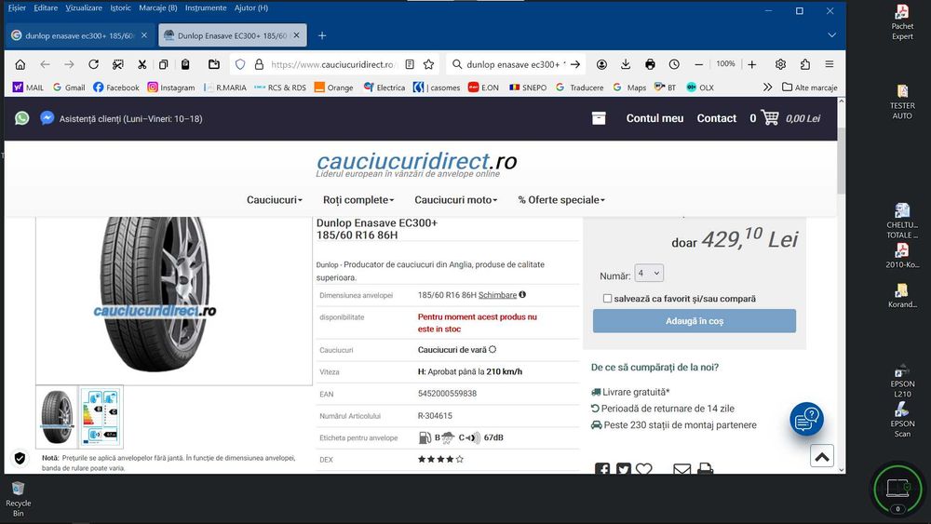Print the page using the printer toolbar icon

coord(650,64)
